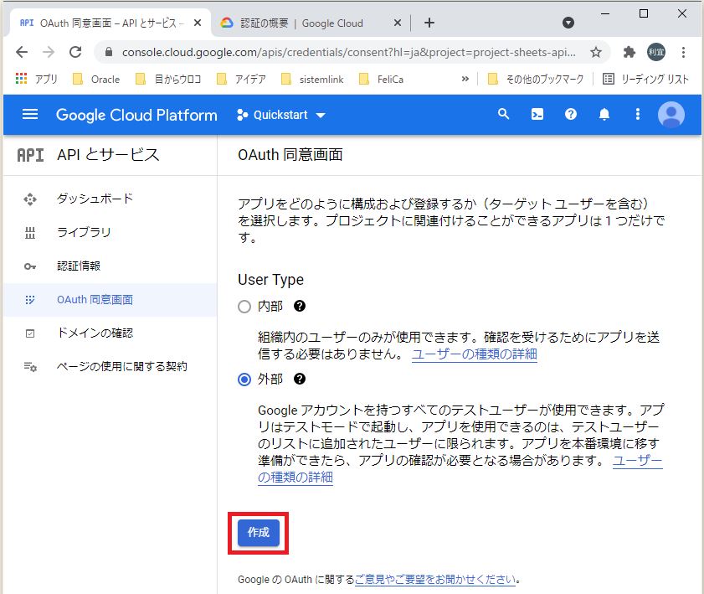Click the Google account avatar
The image size is (704, 594).
(671, 115)
